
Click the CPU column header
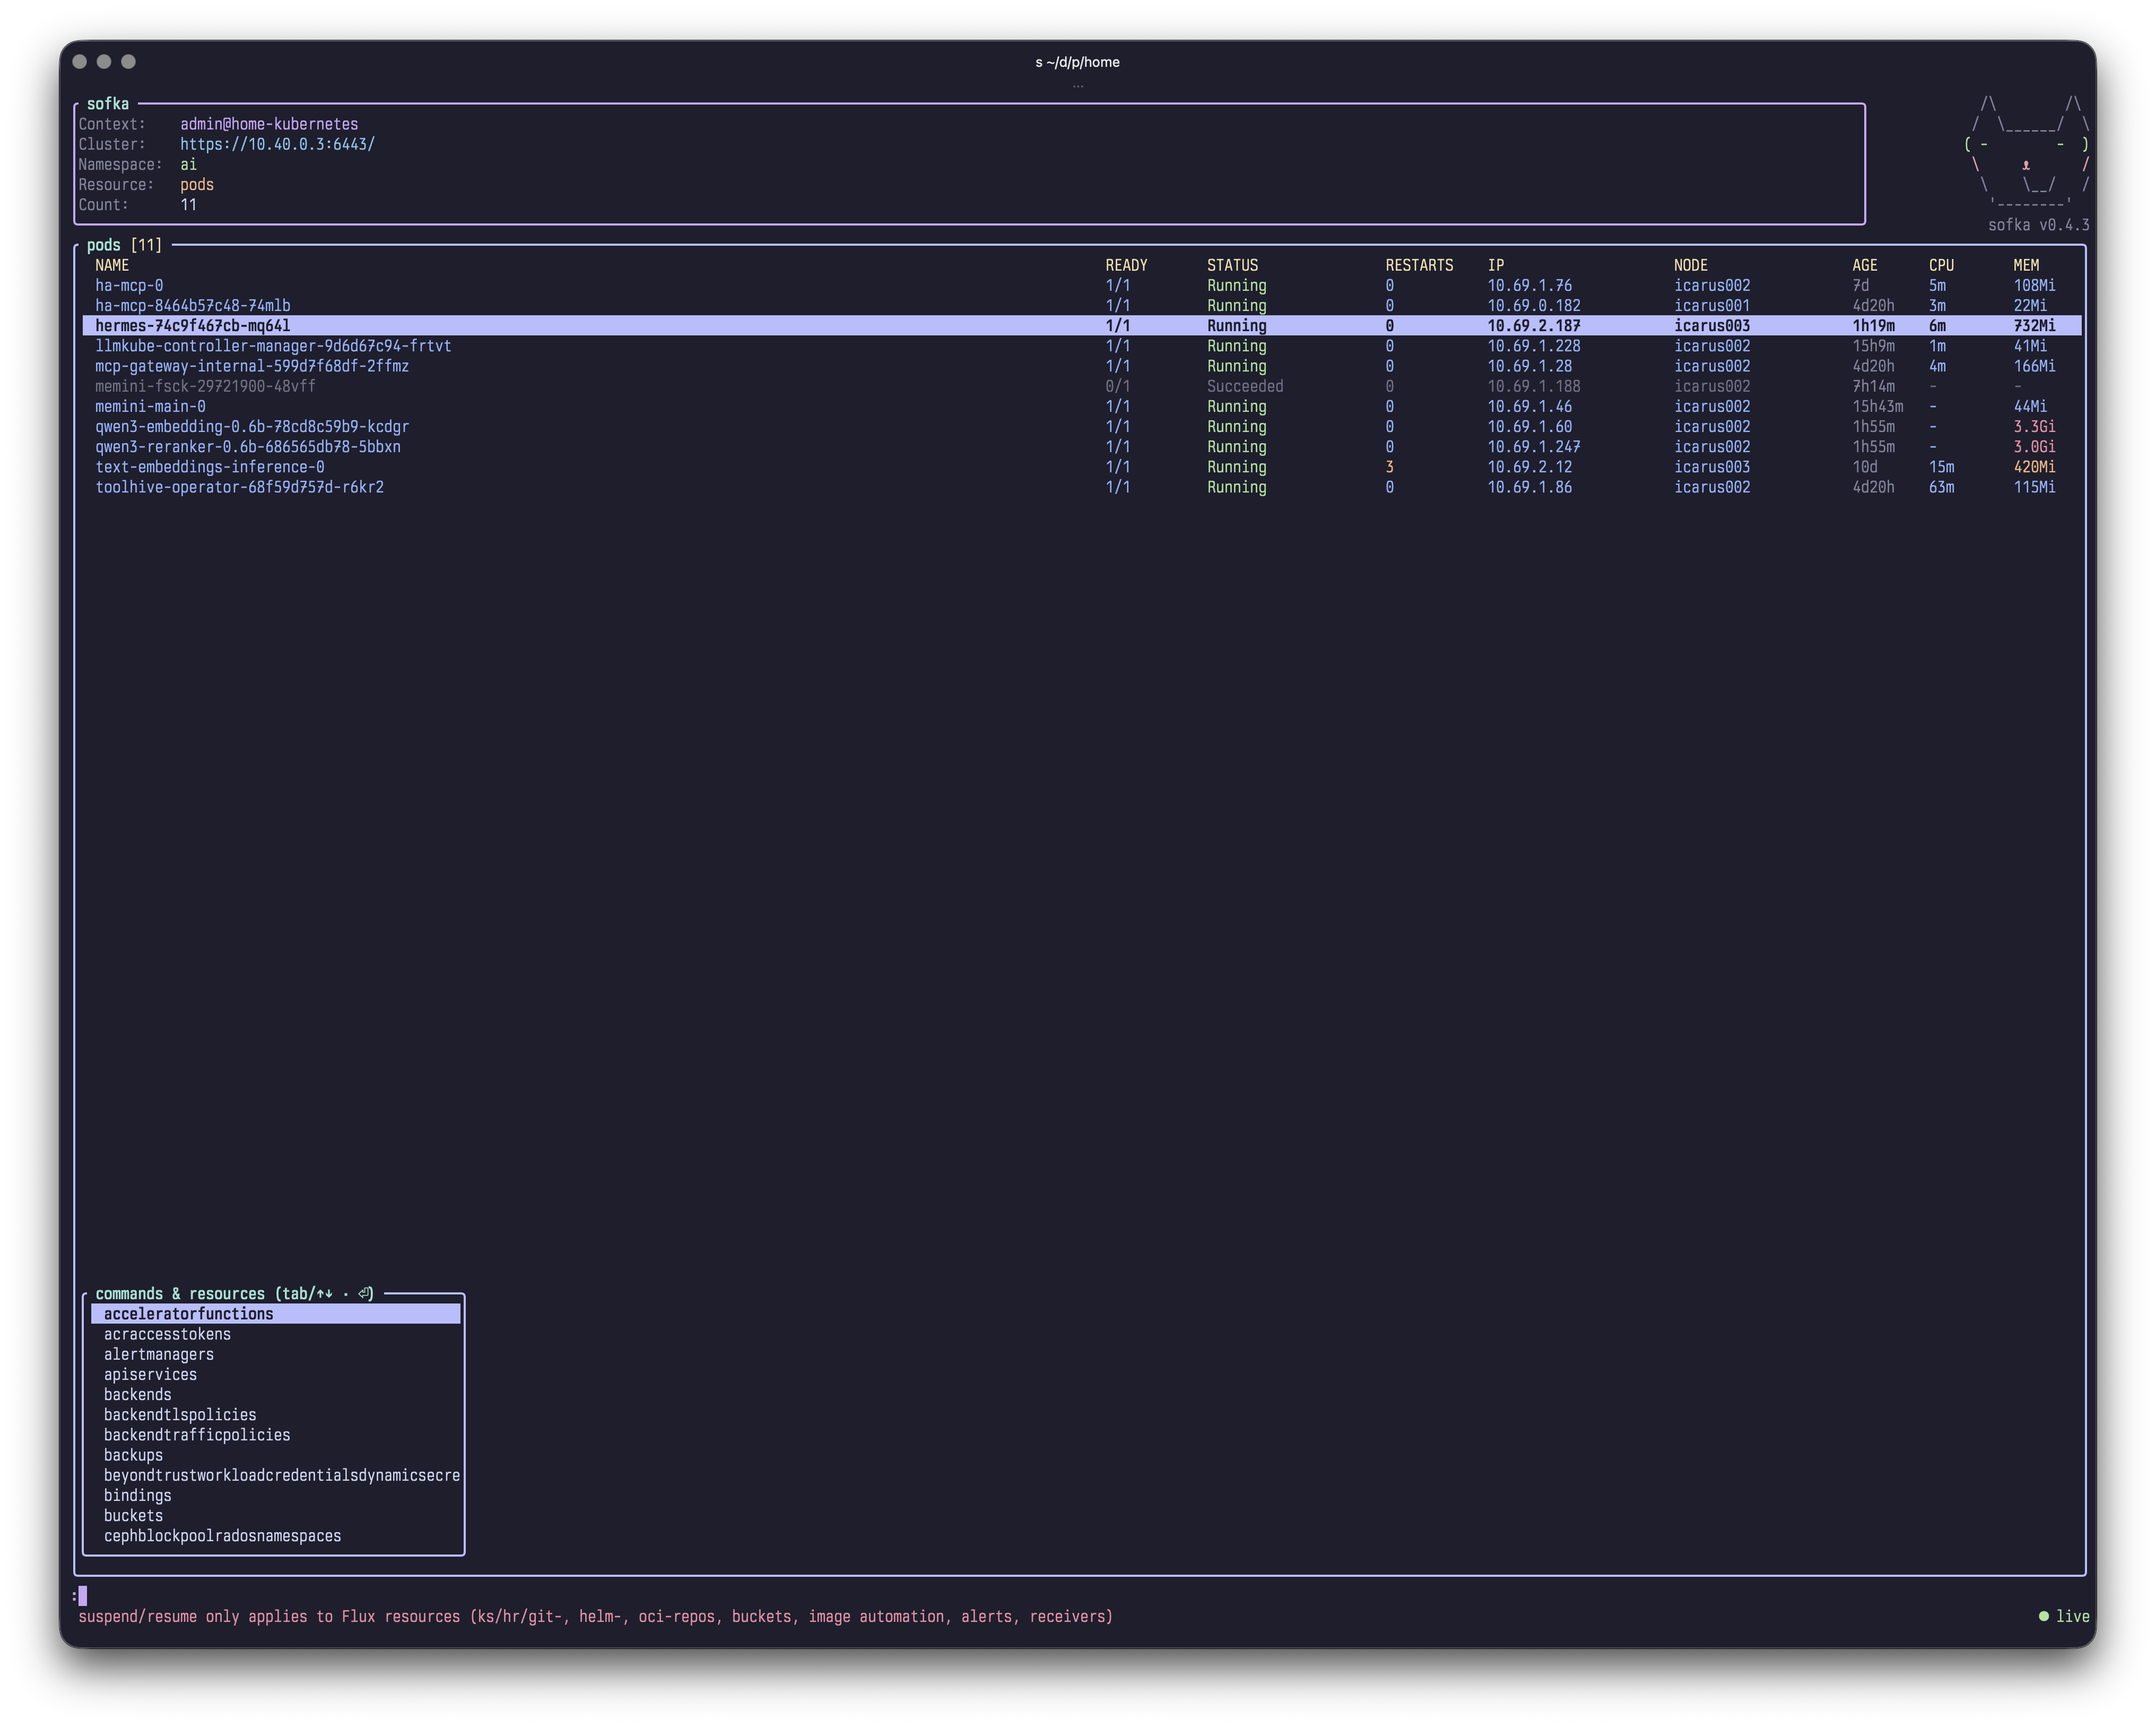(1941, 265)
